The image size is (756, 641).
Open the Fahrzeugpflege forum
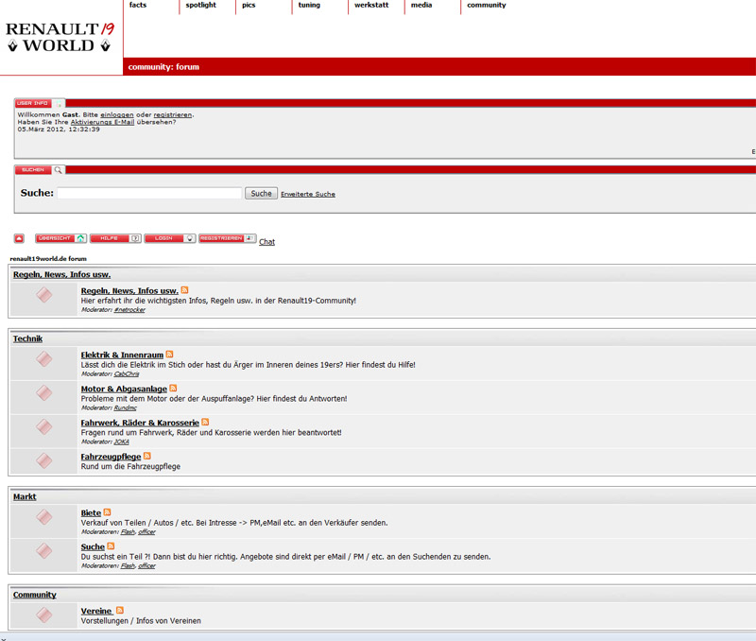[111, 457]
